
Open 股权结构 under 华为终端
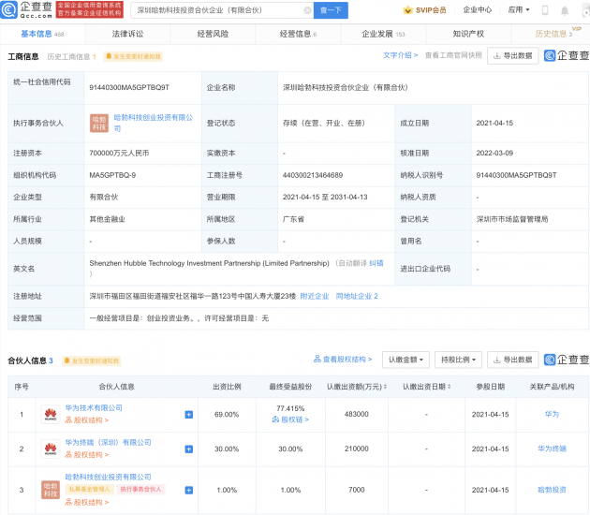[x=87, y=455]
